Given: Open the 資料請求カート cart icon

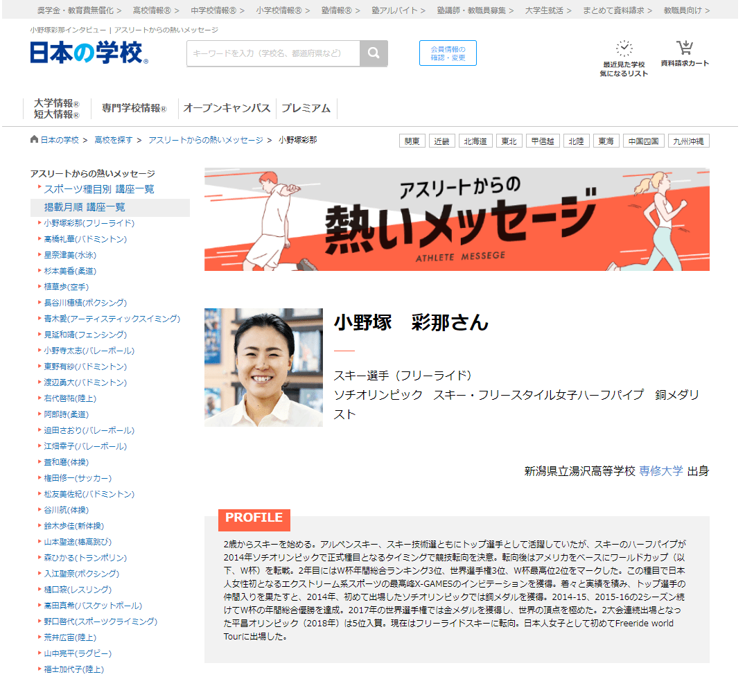Looking at the screenshot, I should tap(686, 47).
